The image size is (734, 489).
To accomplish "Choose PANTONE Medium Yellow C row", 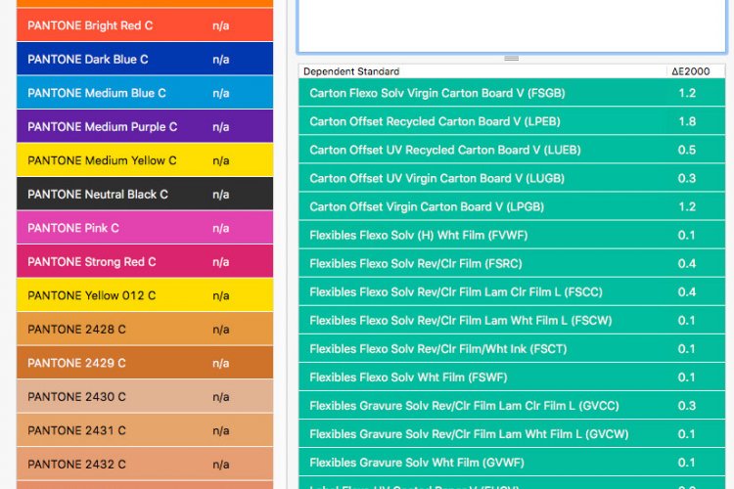I will (145, 160).
